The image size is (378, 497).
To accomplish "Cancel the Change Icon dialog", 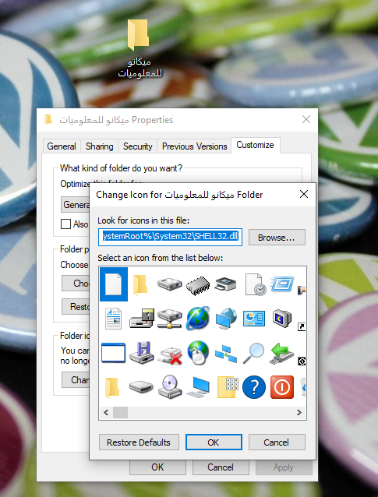I will (277, 442).
